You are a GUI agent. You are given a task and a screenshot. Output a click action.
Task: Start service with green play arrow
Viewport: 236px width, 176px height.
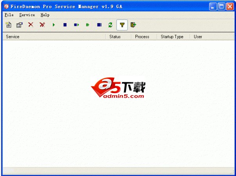[54, 25]
